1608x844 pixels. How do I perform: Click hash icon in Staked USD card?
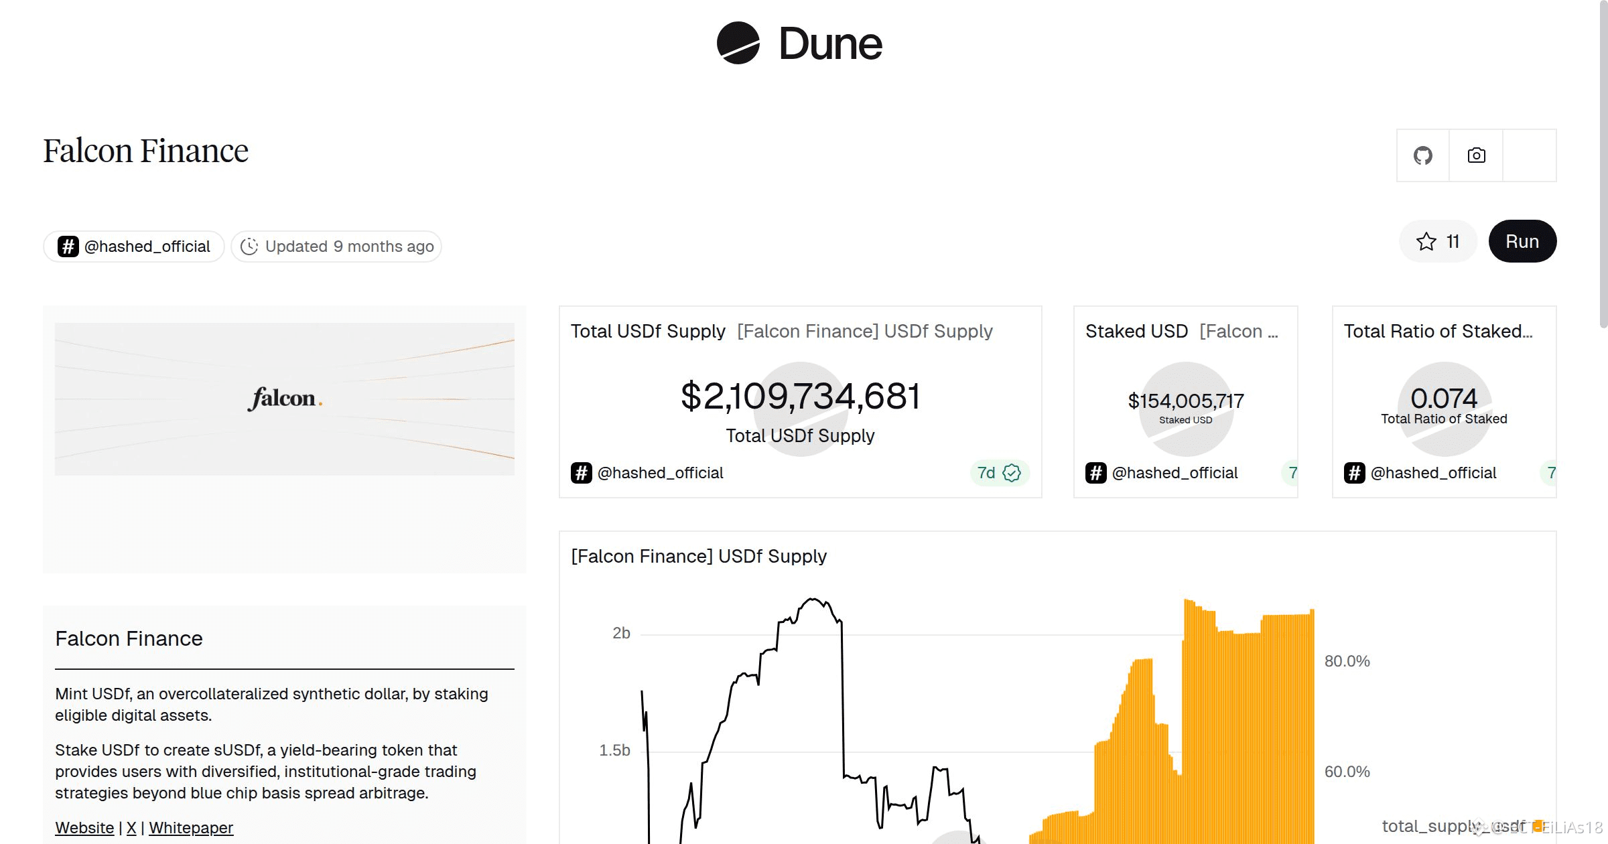point(1096,473)
